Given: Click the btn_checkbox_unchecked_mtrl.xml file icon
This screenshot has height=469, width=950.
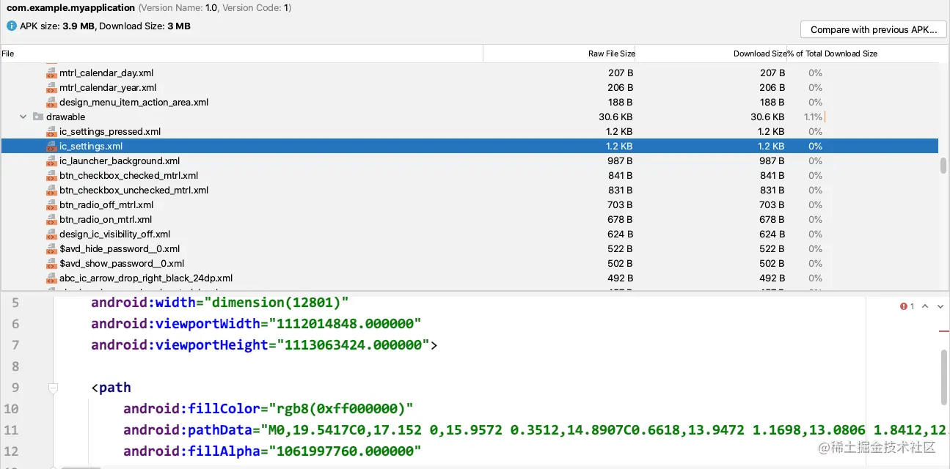Looking at the screenshot, I should (51, 190).
